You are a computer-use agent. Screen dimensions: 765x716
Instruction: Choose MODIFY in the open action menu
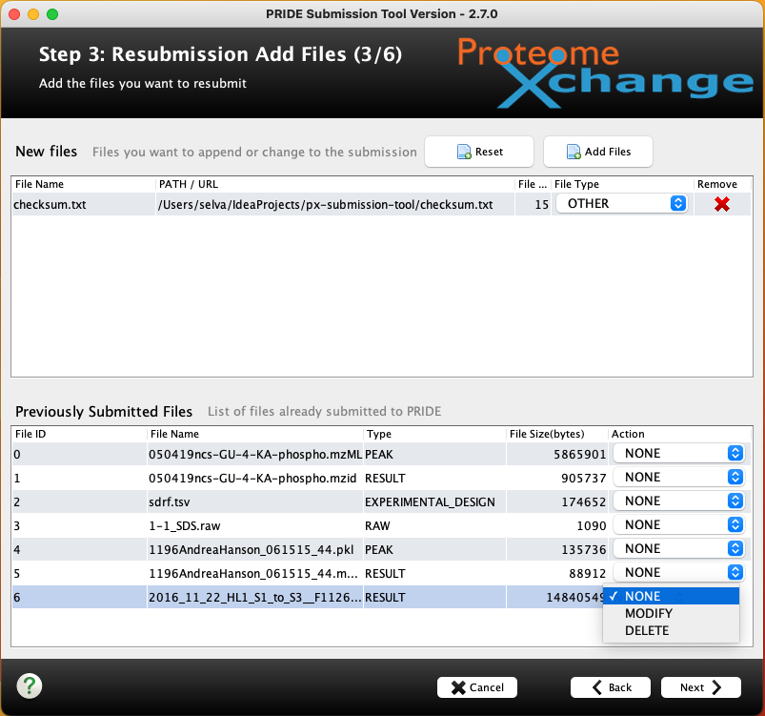click(672, 613)
